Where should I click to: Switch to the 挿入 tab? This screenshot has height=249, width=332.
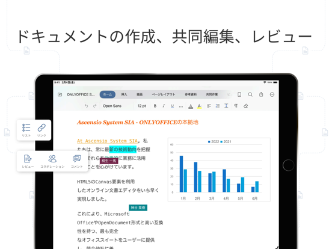click(x=124, y=94)
